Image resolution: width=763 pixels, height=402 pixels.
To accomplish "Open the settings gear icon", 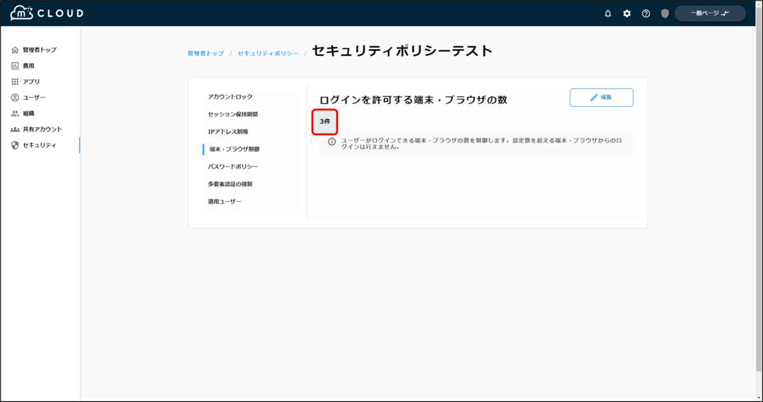I will (626, 13).
